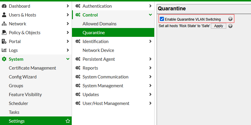Viewport: 251px width, 125px height.
Task: Open the Allowed Domains menu item
Action: click(x=99, y=24)
